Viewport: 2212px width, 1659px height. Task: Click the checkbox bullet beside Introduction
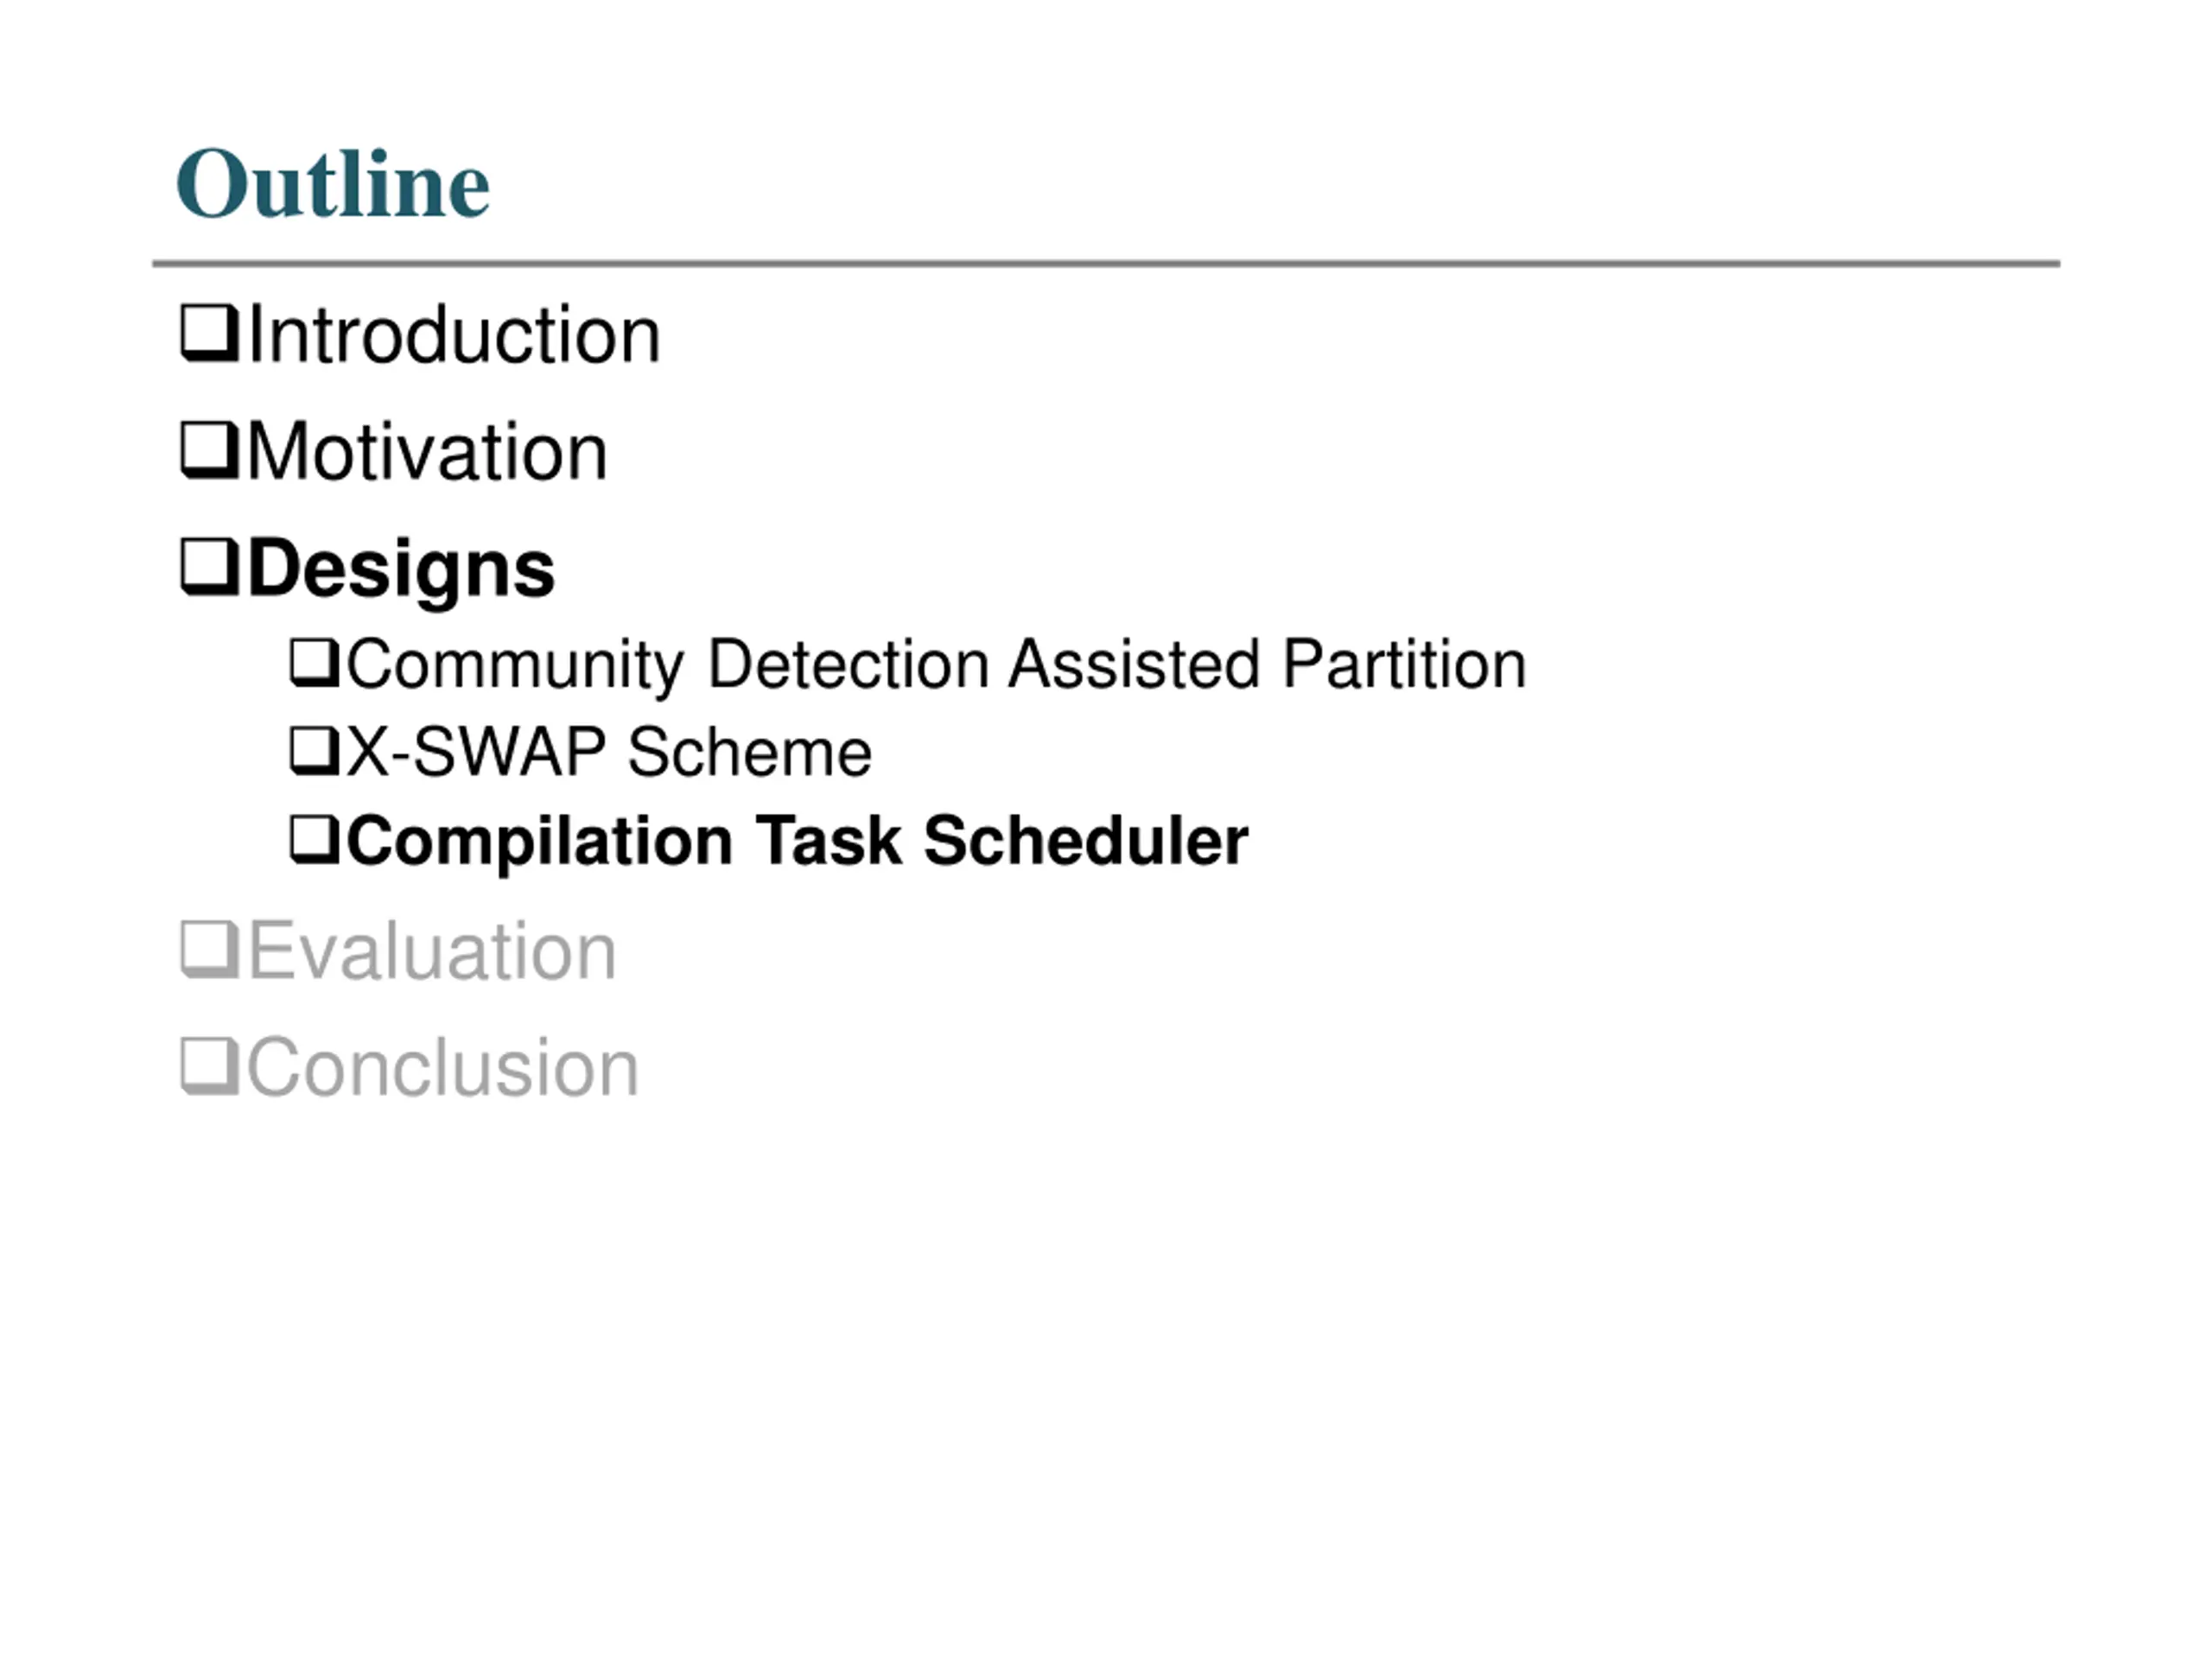(209, 333)
